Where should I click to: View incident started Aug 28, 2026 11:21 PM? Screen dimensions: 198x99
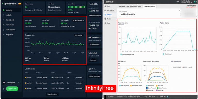pos(79,83)
